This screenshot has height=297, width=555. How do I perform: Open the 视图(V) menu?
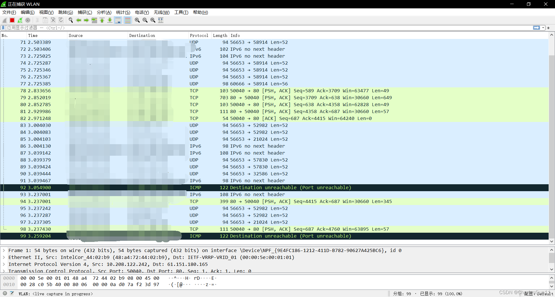click(x=47, y=12)
